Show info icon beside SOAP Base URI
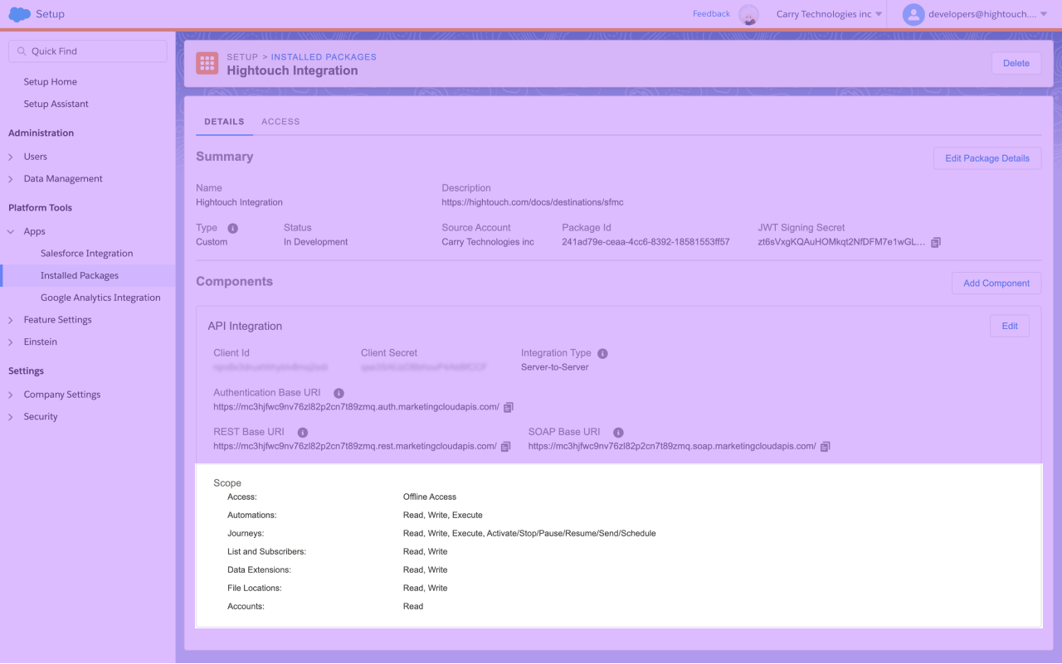1062x664 pixels. click(618, 433)
